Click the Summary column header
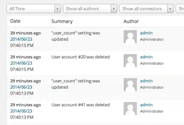Screen dimensions: 184x125 [x=62, y=21]
